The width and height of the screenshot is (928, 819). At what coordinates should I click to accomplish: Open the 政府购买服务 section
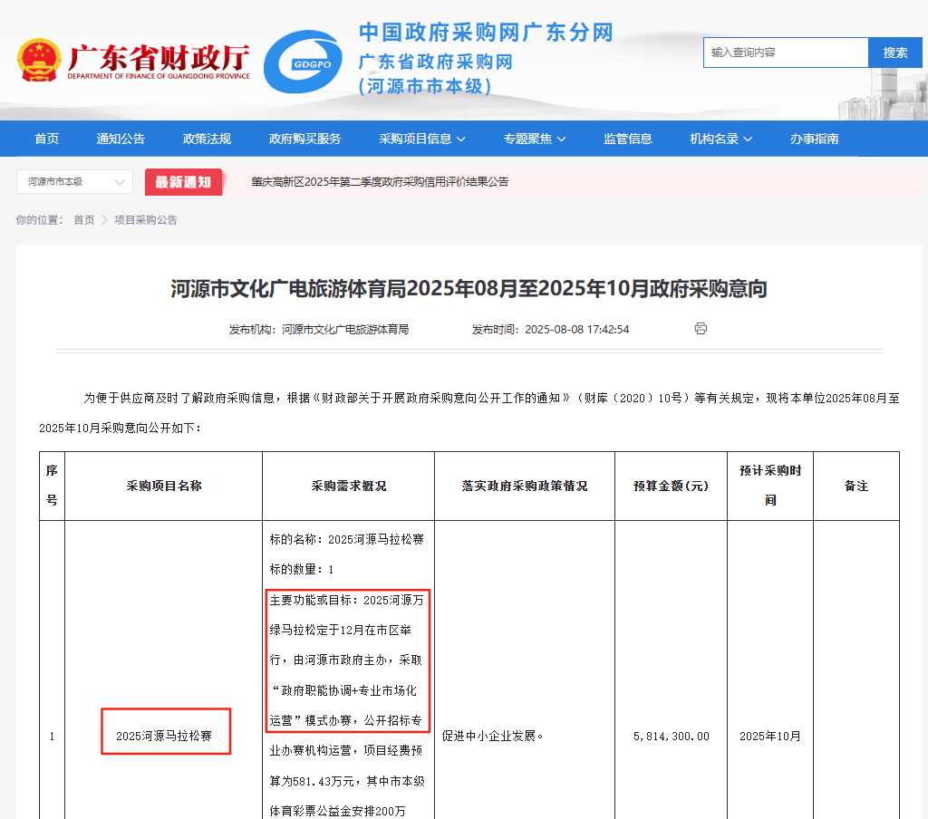click(304, 139)
